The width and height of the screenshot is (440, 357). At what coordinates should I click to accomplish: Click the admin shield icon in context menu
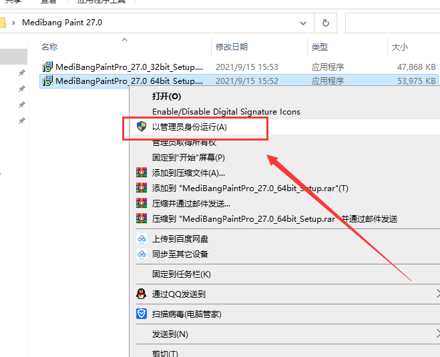(x=142, y=127)
